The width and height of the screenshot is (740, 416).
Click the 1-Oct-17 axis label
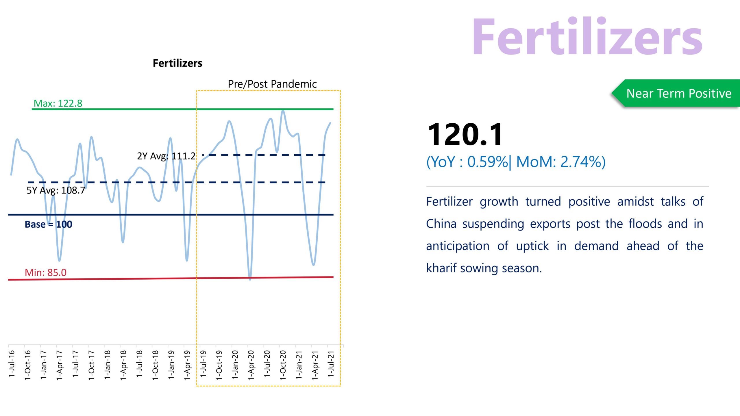91,365
